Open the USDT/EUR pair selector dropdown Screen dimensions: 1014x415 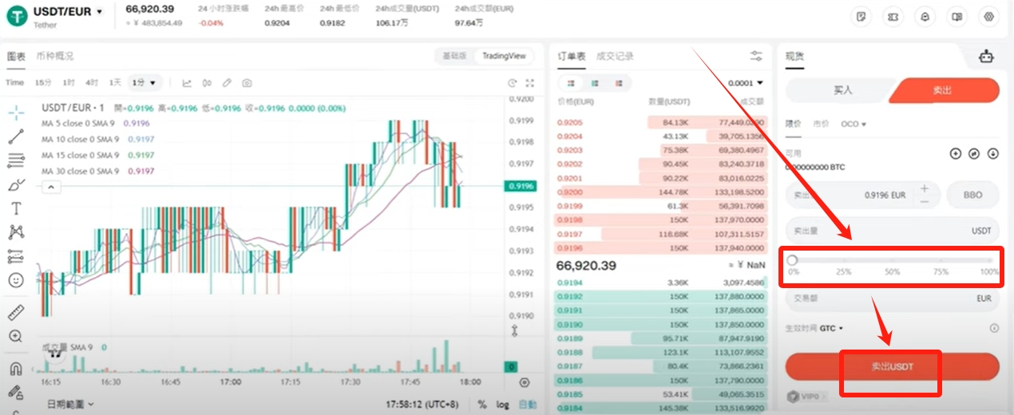(x=69, y=12)
